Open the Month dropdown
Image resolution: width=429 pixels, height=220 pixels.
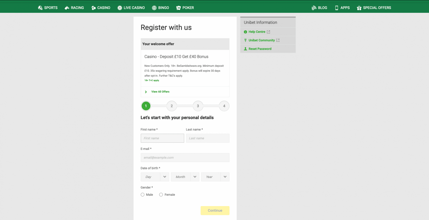click(x=185, y=177)
